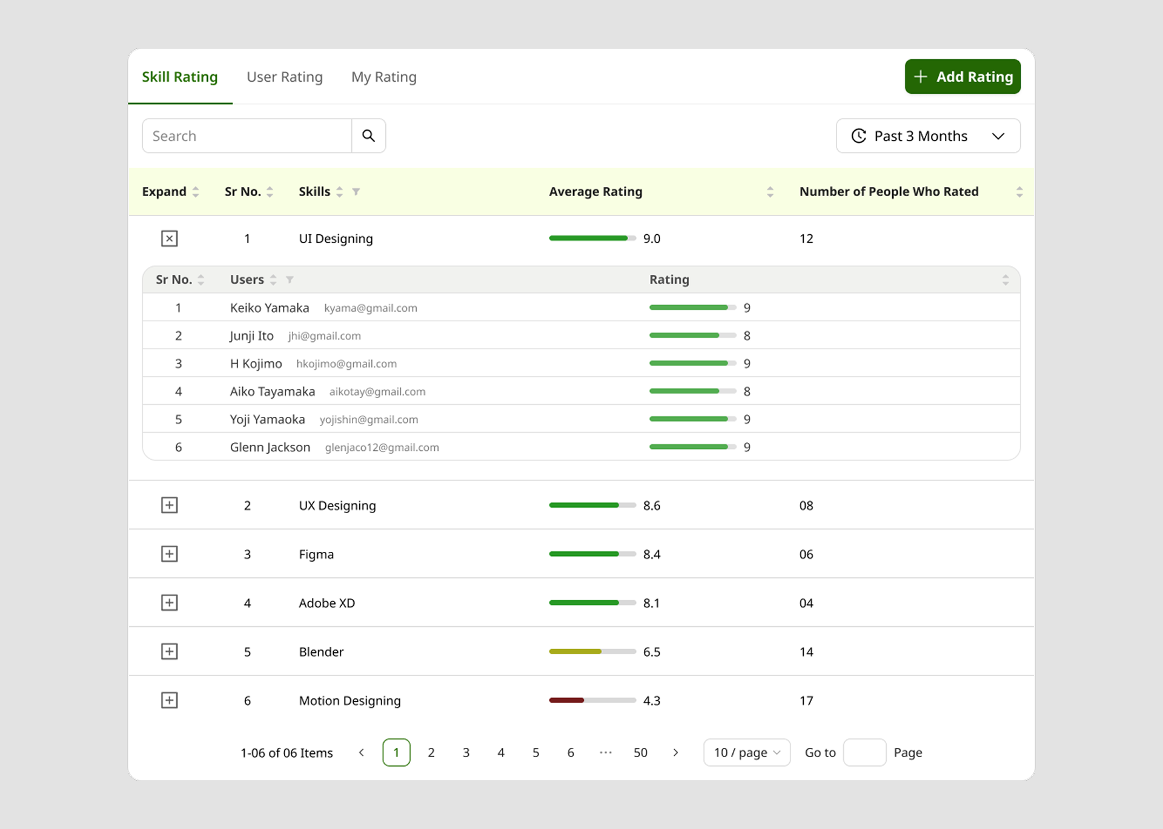
Task: Click inside the Search field
Action: pyautogui.click(x=247, y=136)
